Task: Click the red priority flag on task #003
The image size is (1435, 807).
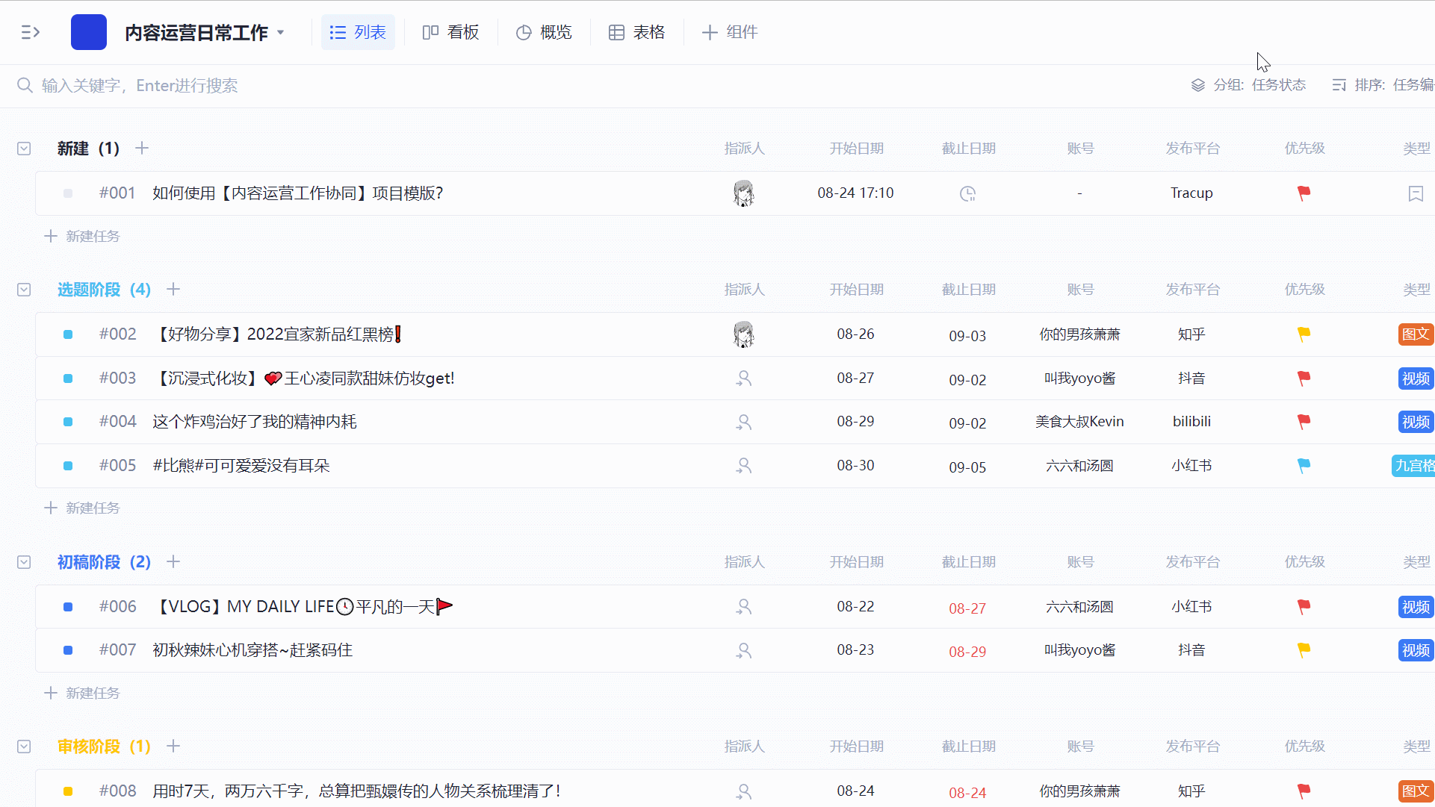Action: pyautogui.click(x=1304, y=378)
